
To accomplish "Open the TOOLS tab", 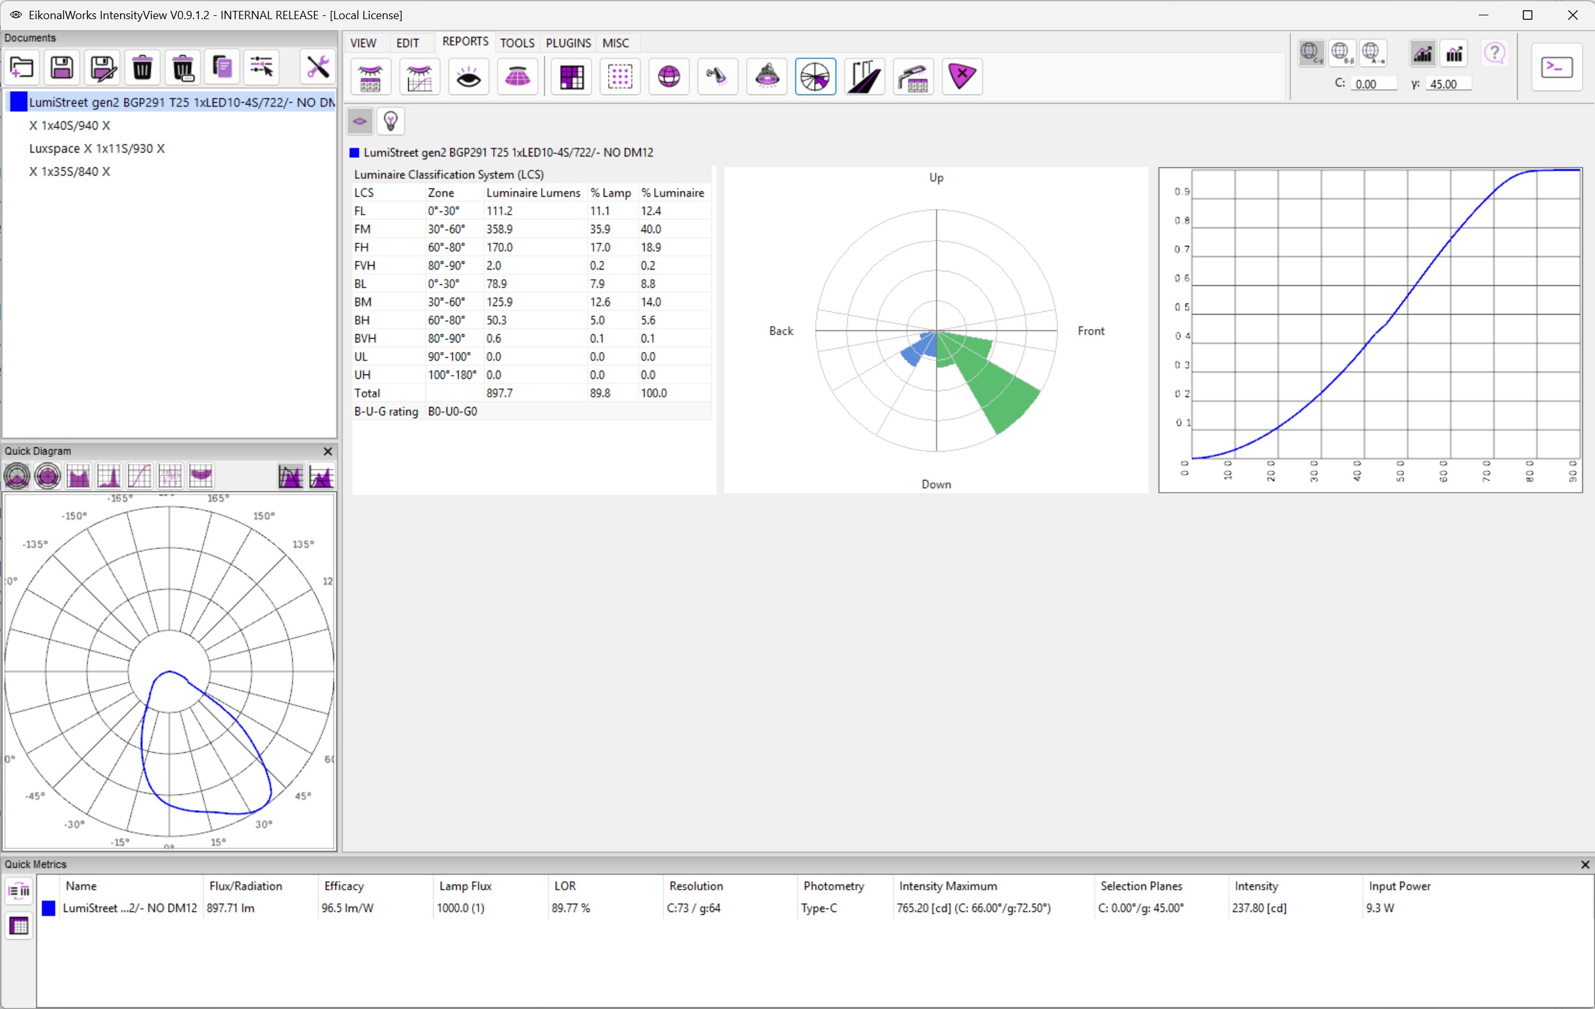I will coord(517,43).
